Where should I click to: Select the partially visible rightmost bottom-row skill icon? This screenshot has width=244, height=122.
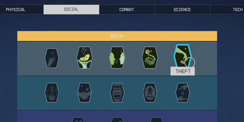click(156, 120)
